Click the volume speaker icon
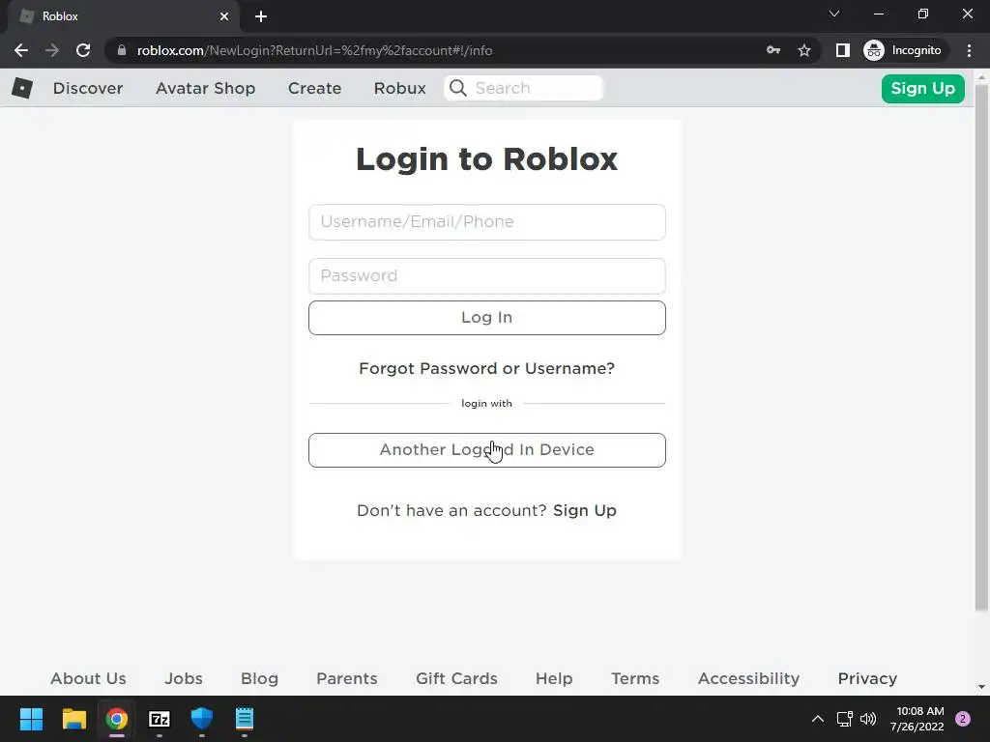The width and height of the screenshot is (990, 742). point(868,719)
